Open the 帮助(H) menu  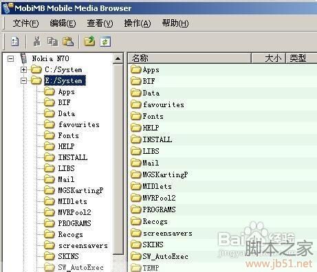point(175,23)
